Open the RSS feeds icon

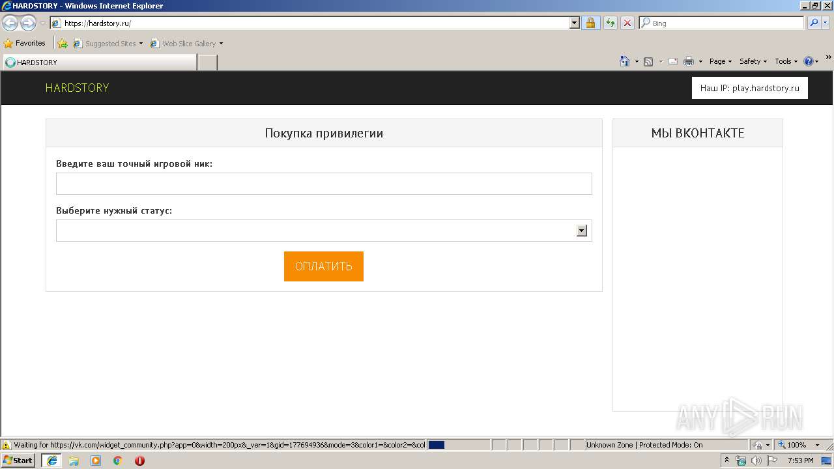coord(648,61)
